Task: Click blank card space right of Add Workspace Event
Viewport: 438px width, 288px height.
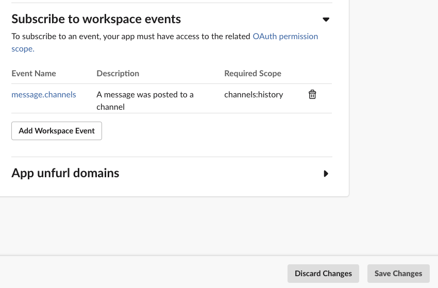Action: tap(216, 131)
